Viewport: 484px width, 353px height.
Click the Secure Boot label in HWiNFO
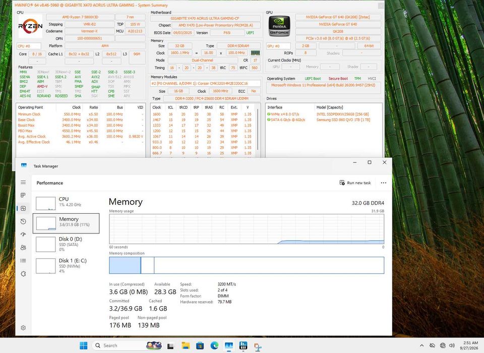point(338,79)
